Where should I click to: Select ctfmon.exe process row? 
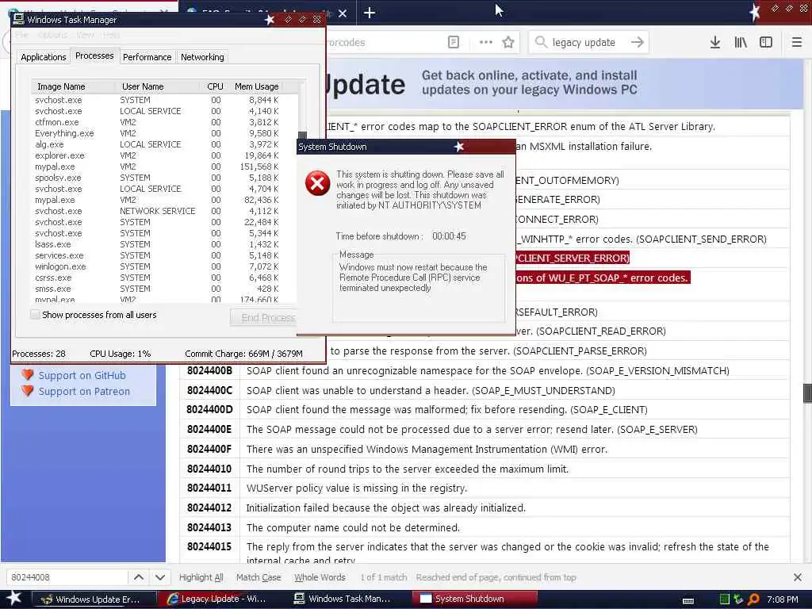click(x=164, y=122)
